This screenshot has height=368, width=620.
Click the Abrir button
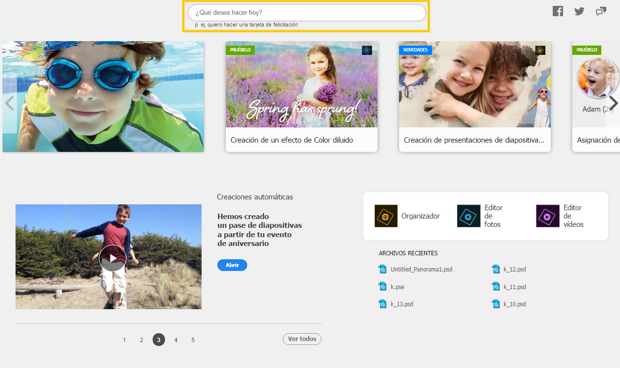(232, 265)
